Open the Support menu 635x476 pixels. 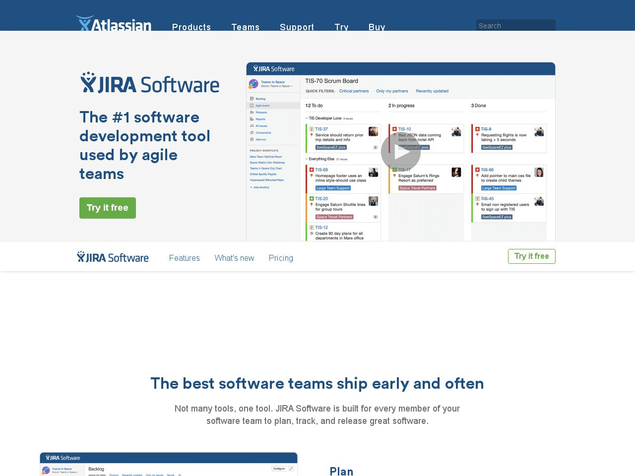coord(297,27)
